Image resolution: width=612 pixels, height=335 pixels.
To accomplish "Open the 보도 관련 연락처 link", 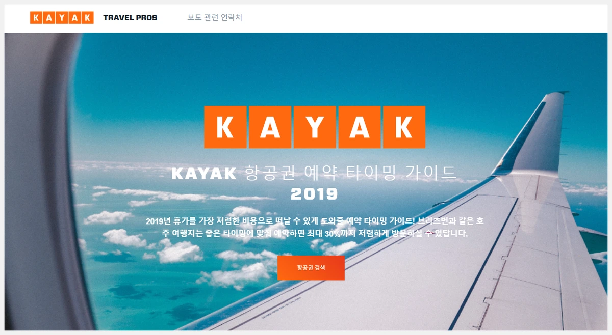I will pyautogui.click(x=215, y=18).
